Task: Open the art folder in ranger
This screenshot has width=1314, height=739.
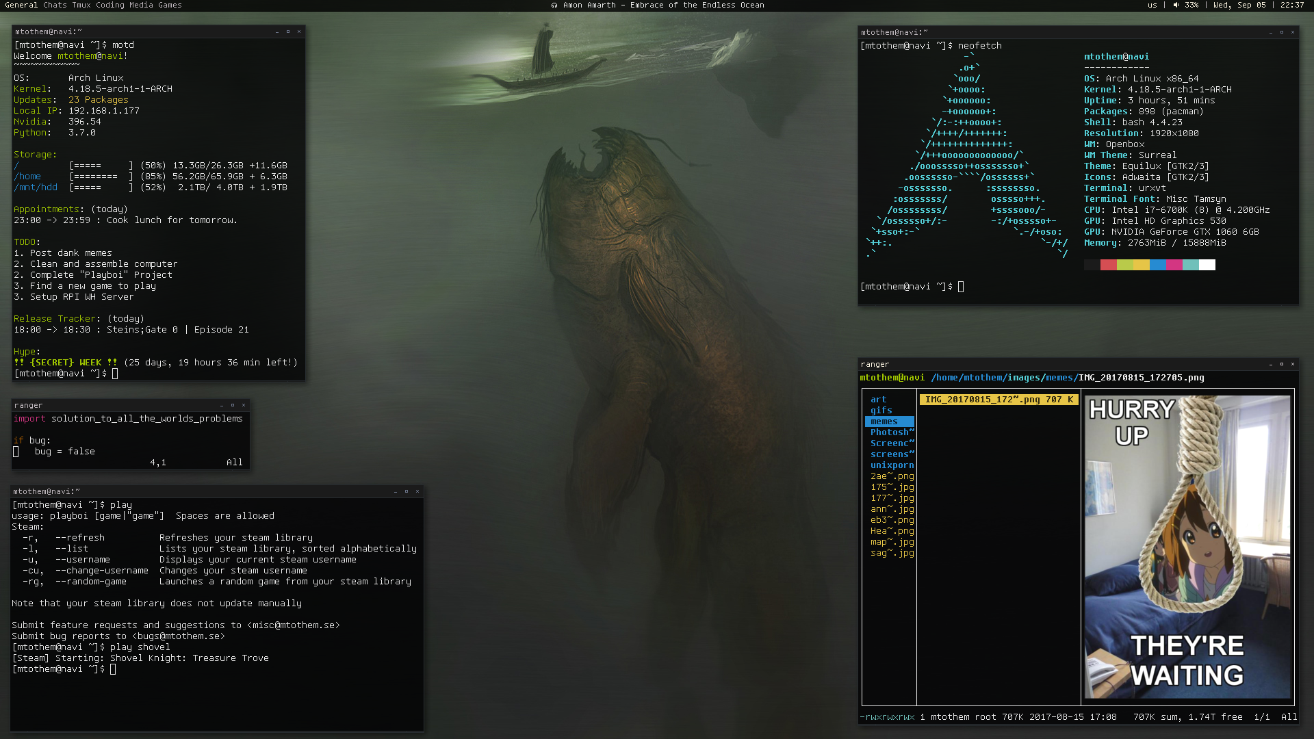Action: coord(879,400)
